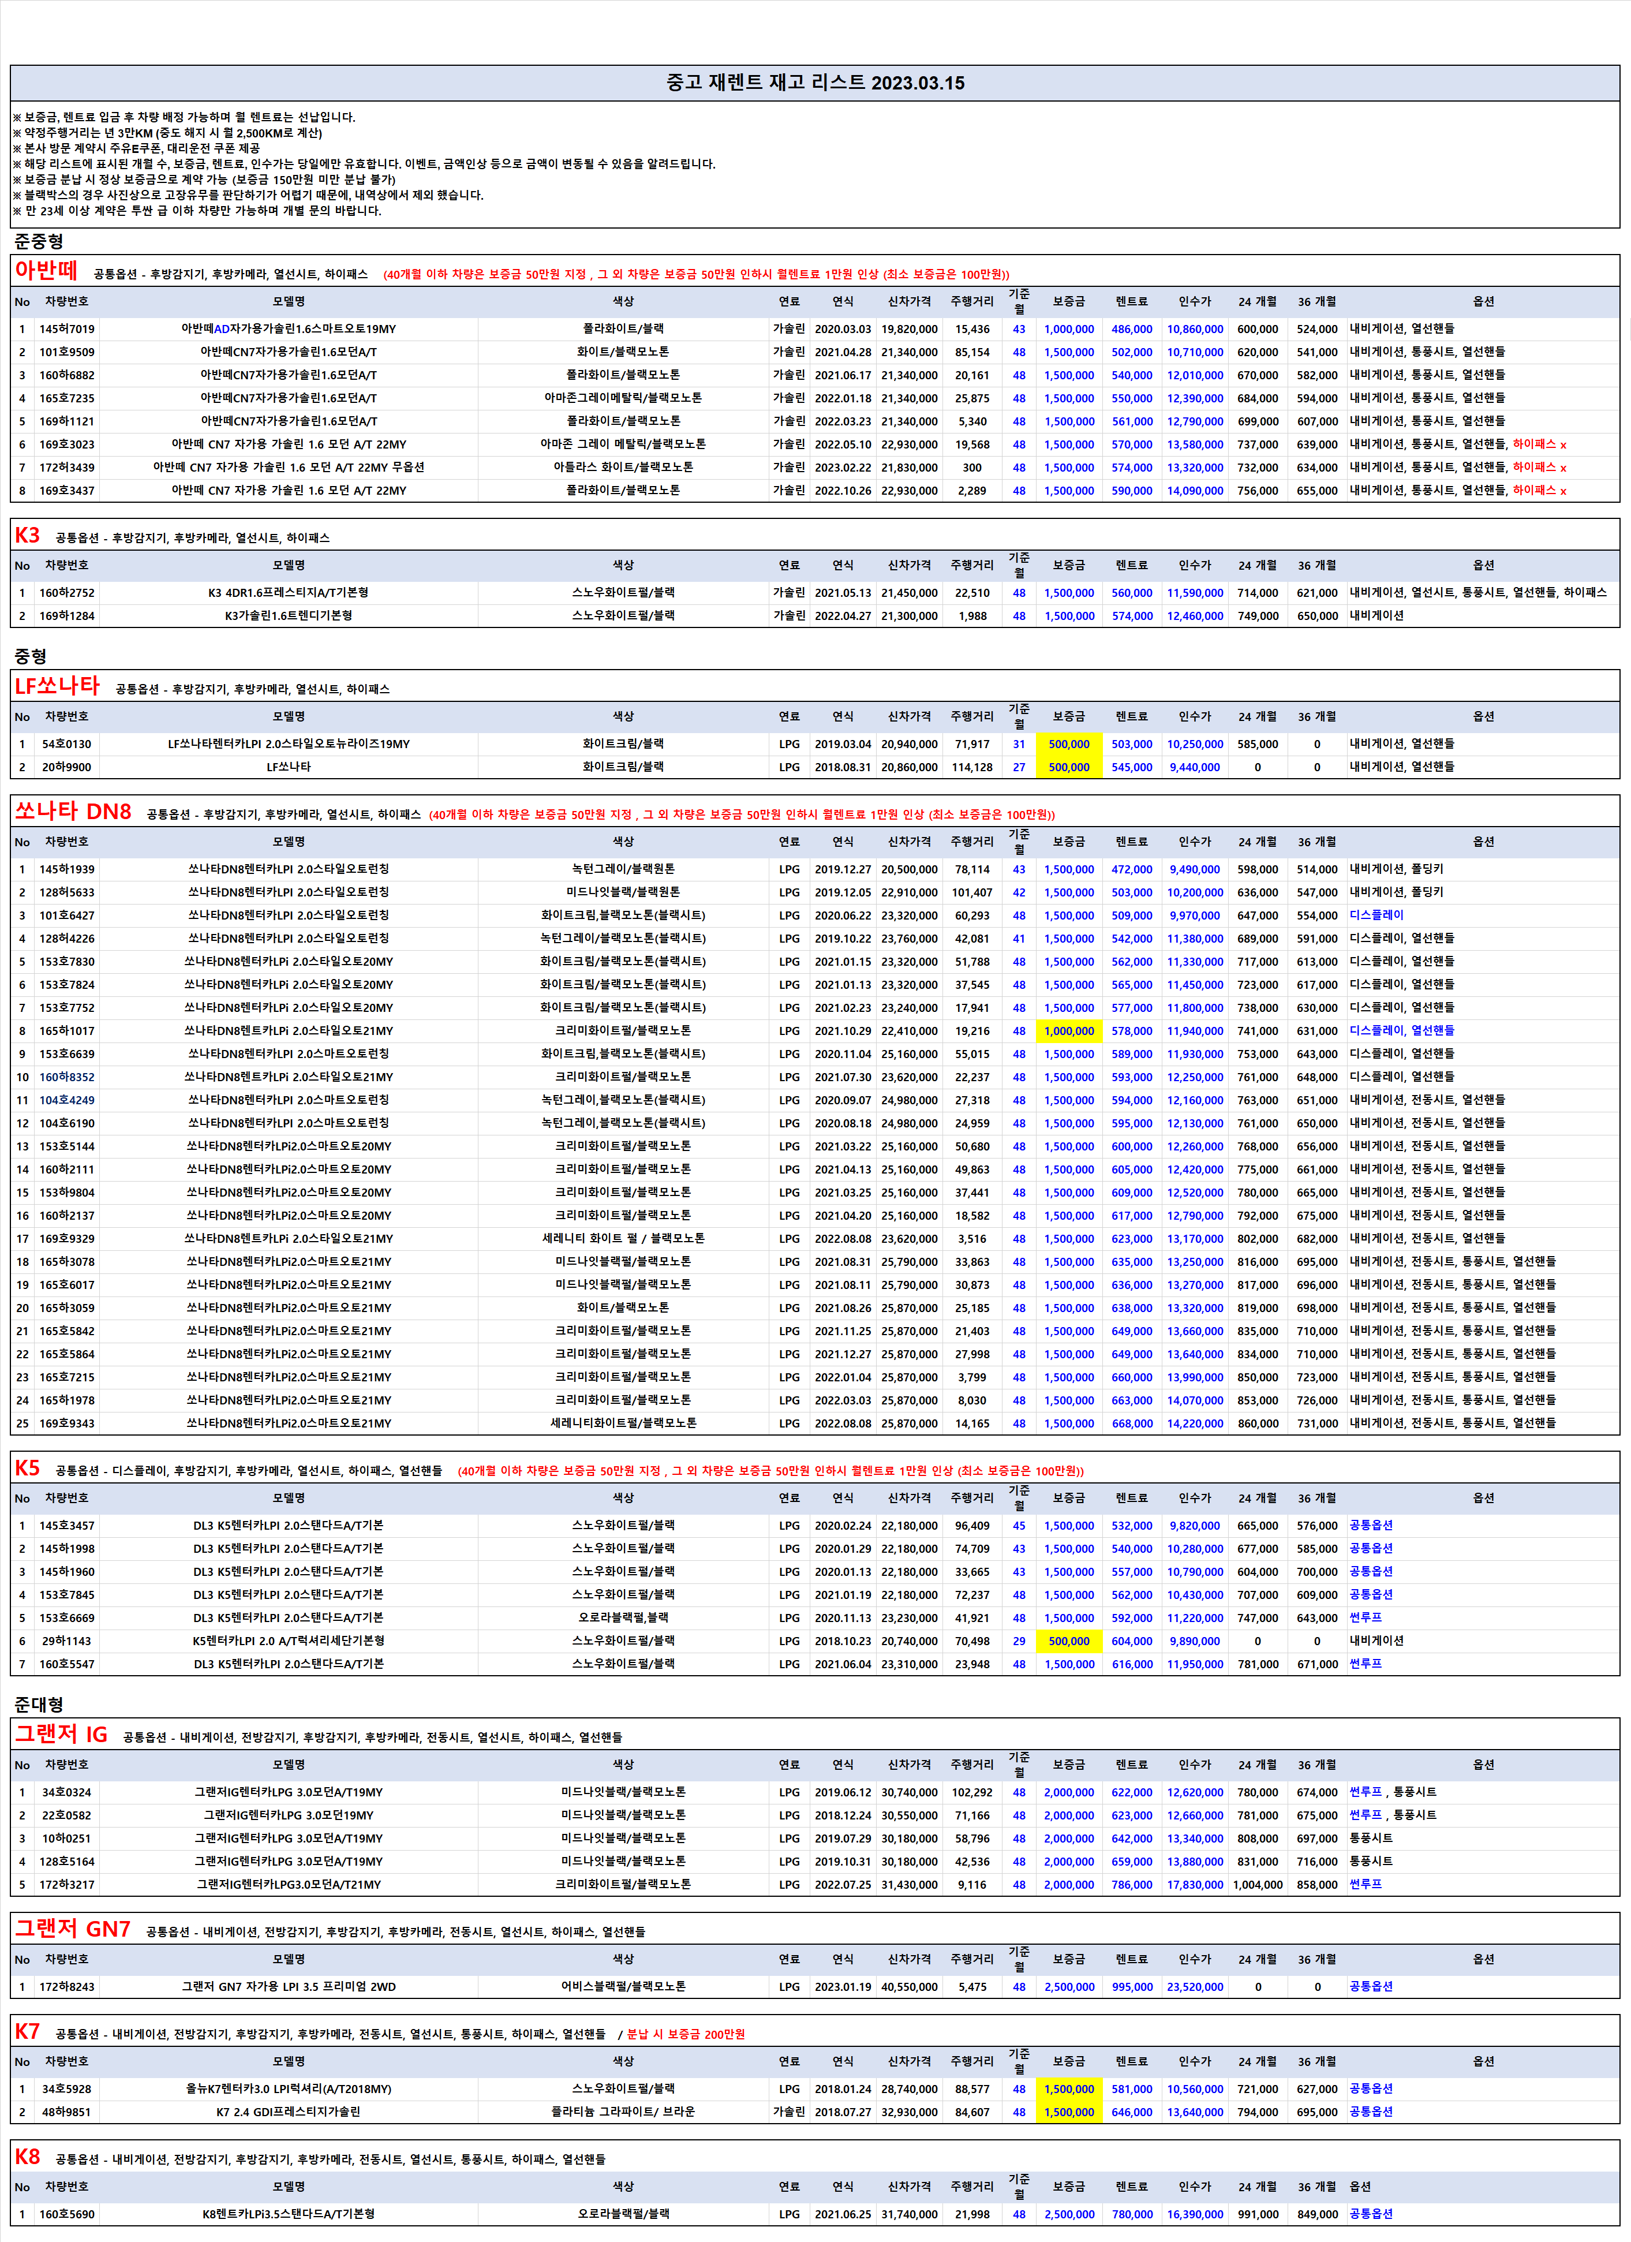1631x2242 pixels.
Task: Click the blue '썬루프' option for 172하3217
Action: point(1366,1885)
